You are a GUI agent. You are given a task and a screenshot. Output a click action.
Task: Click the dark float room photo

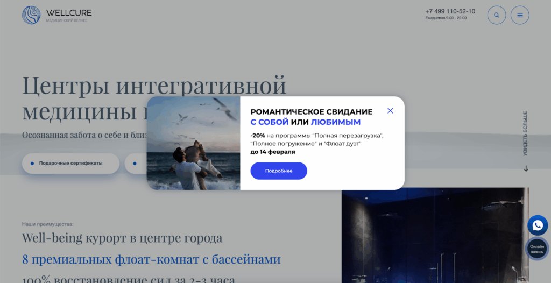tap(435, 235)
